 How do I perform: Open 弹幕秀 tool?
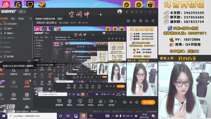pyautogui.click(x=14, y=96)
